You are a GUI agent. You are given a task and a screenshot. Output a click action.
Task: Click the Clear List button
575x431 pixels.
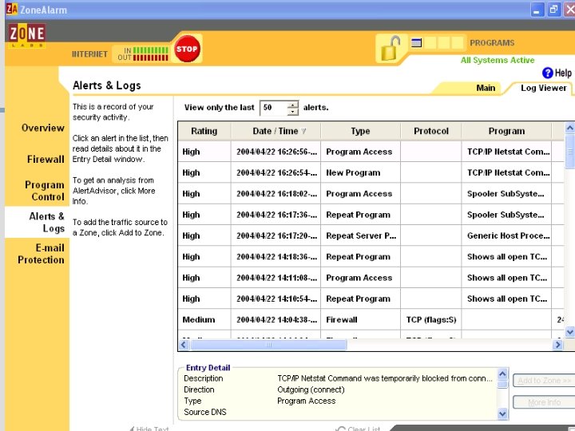(359, 429)
